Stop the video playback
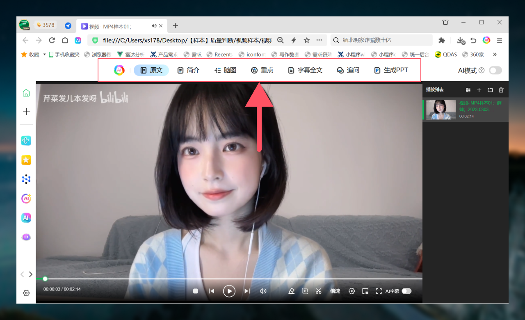 (x=196, y=291)
